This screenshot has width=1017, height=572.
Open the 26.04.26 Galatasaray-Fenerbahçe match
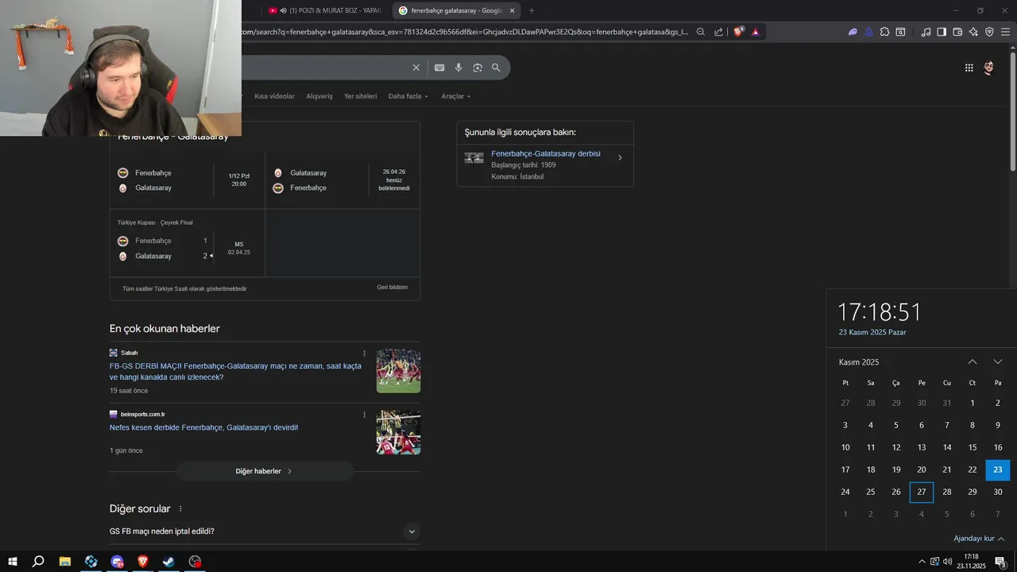coord(342,180)
